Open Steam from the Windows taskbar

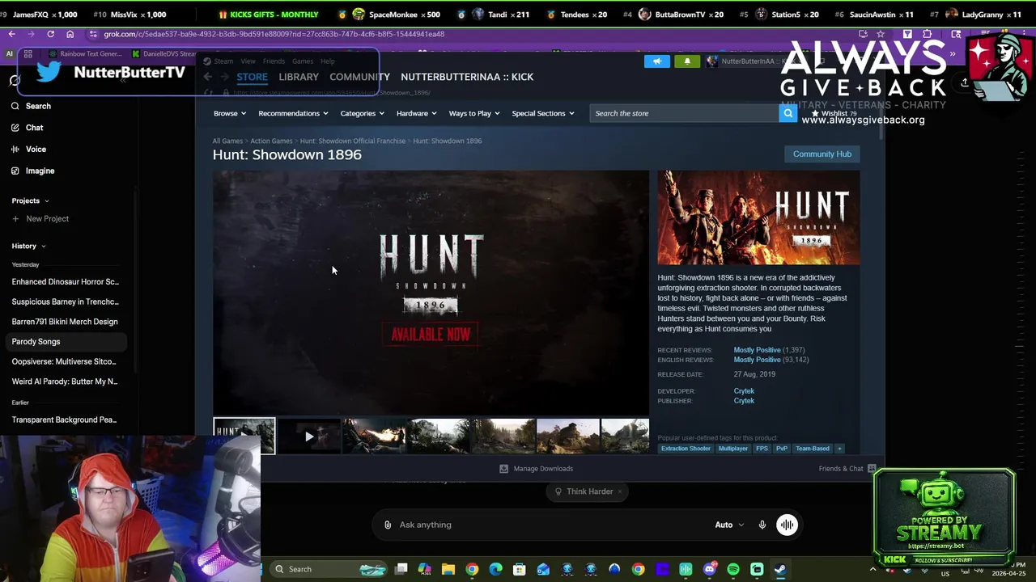[780, 569]
